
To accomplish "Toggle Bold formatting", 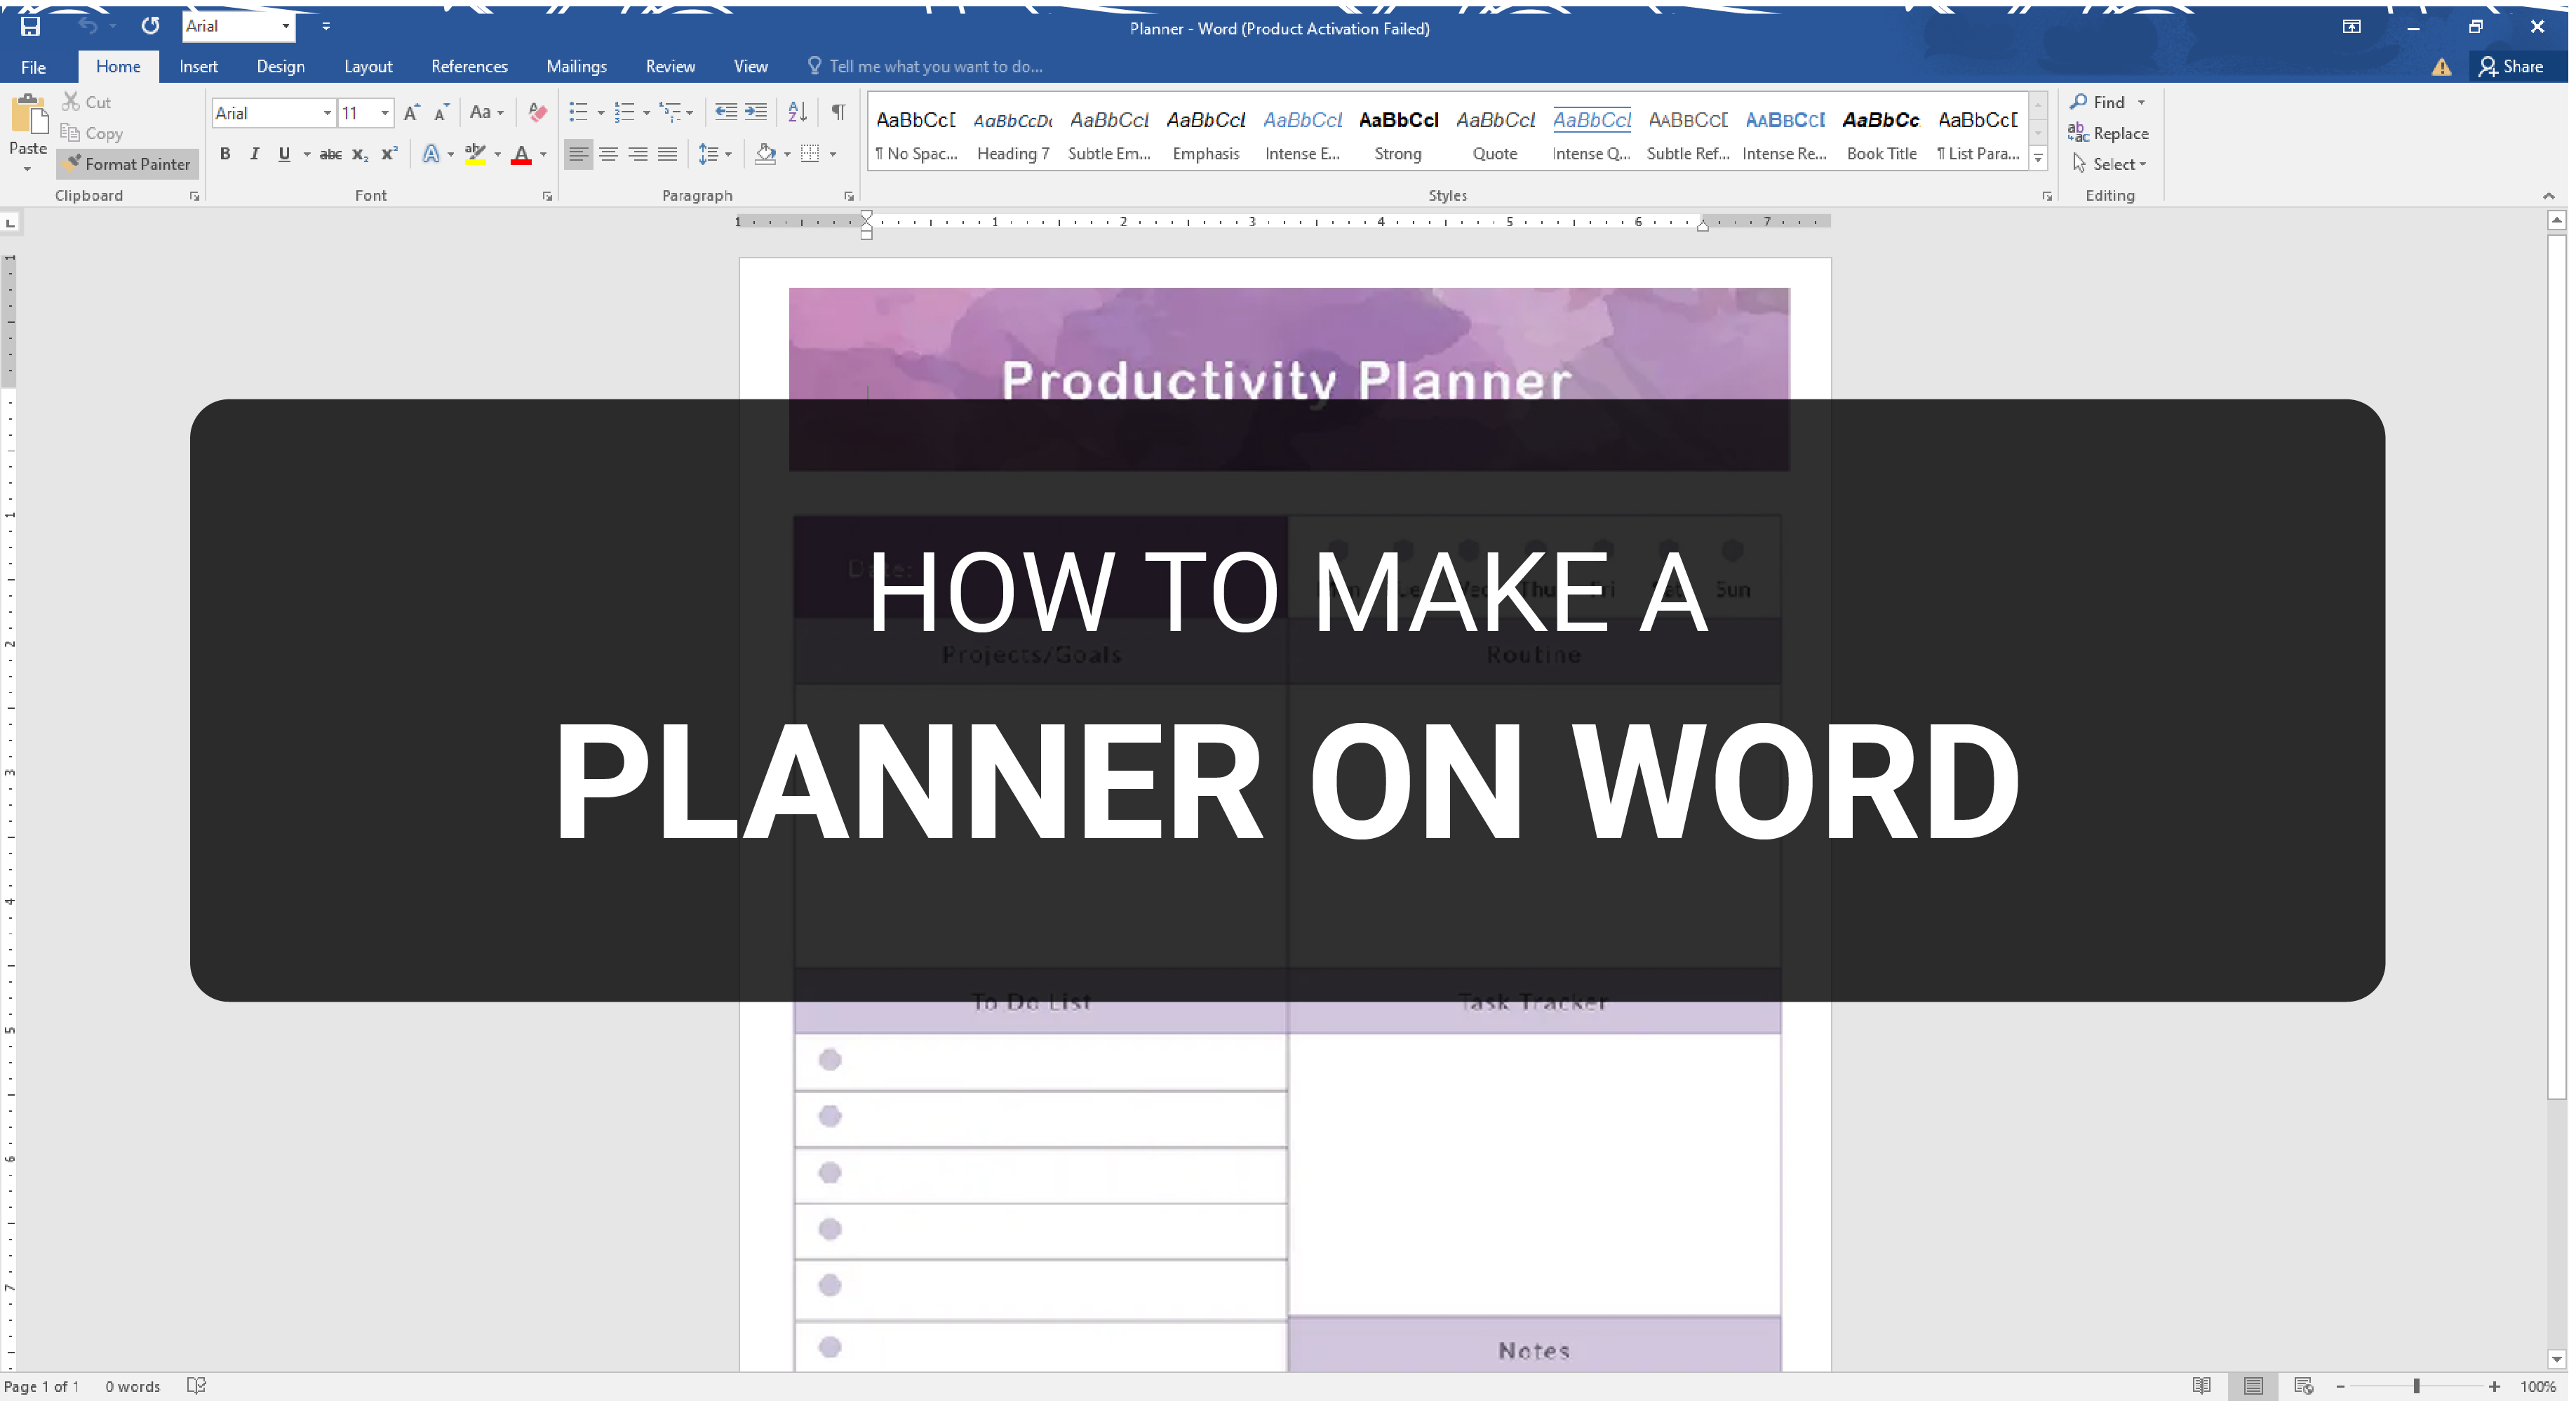I will (225, 154).
